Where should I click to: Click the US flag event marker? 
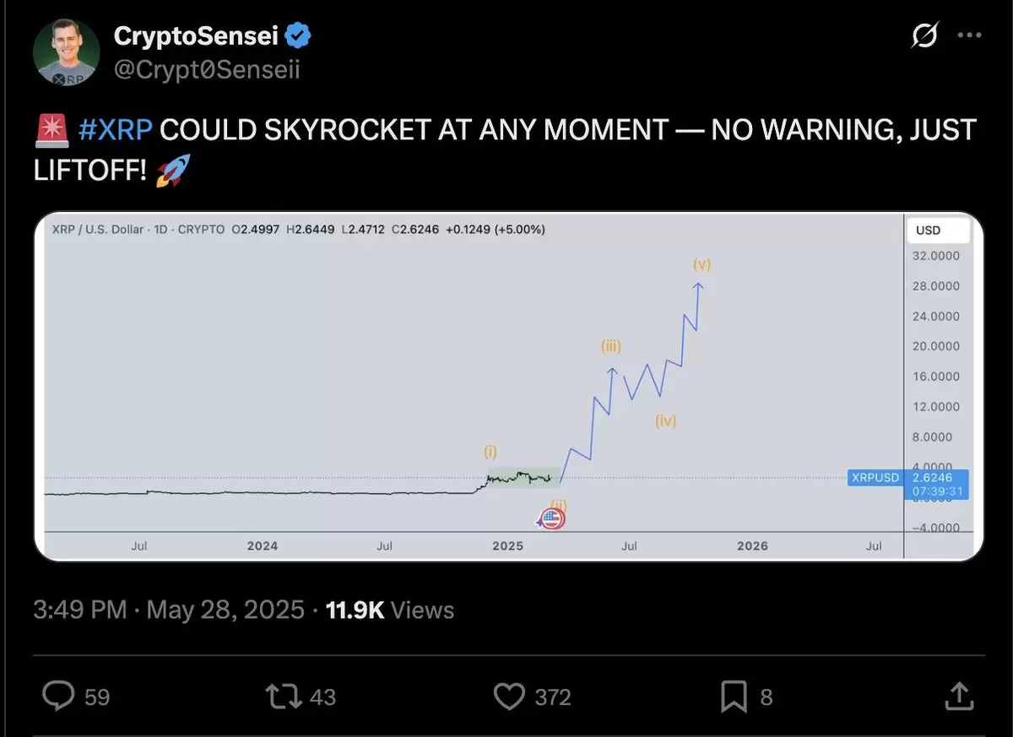click(x=551, y=518)
